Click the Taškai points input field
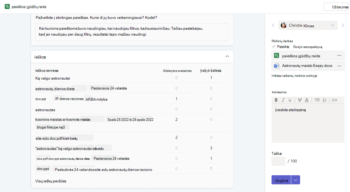 click(278, 161)
